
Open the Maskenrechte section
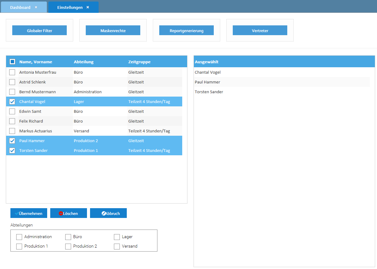coord(113,31)
